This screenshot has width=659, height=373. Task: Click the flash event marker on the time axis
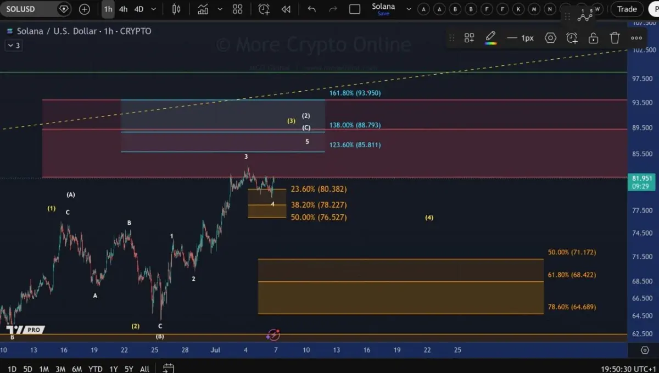pos(273,335)
